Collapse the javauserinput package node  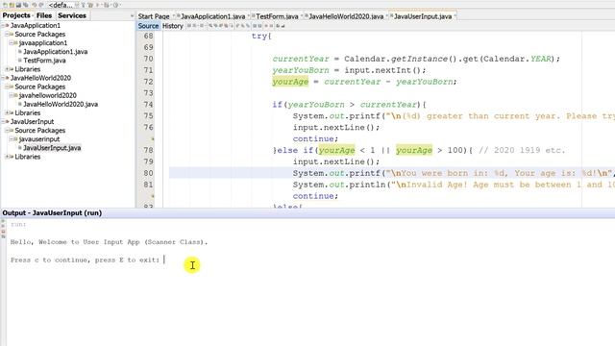coord(11,138)
